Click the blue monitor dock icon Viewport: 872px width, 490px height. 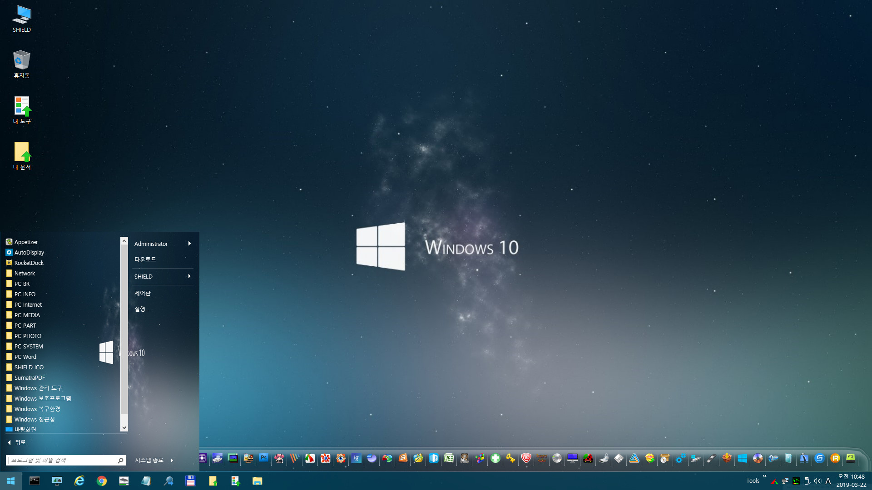tap(572, 458)
